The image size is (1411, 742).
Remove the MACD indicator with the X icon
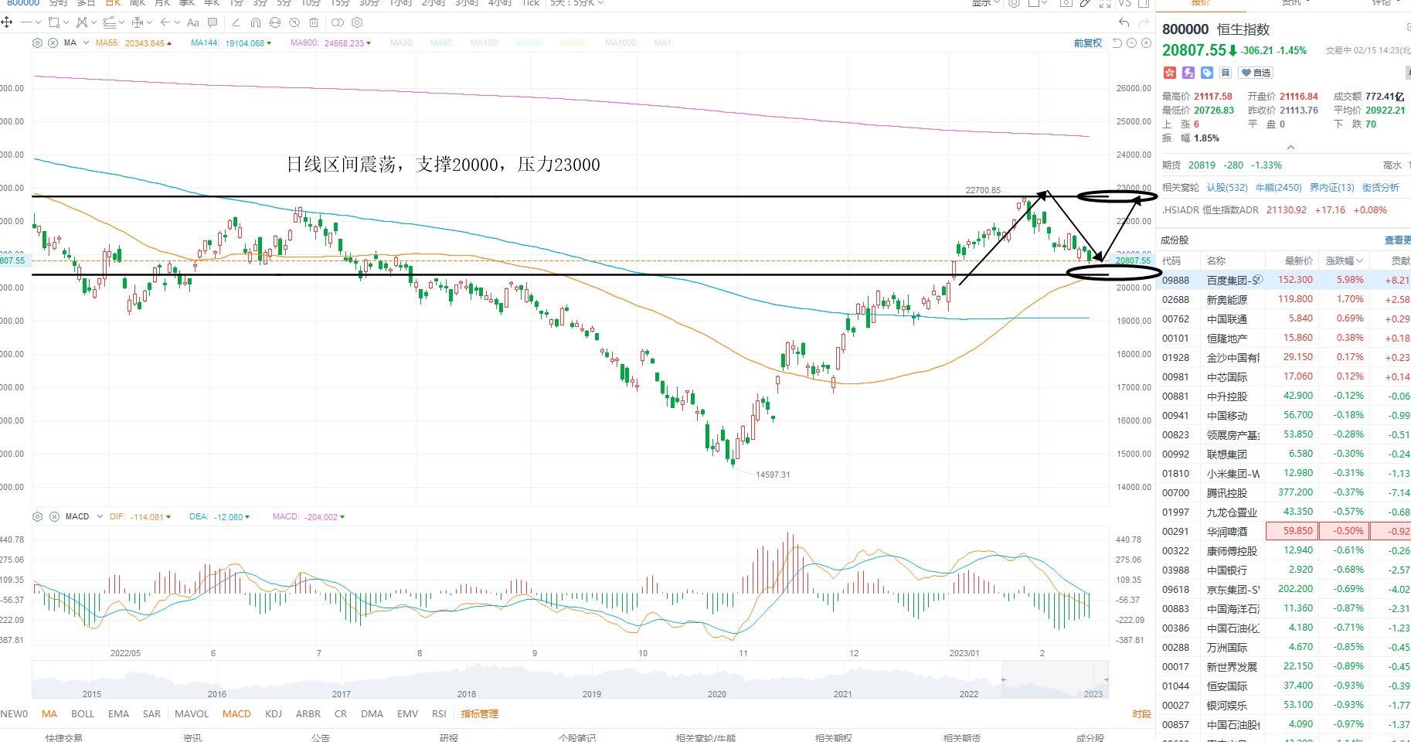[54, 516]
